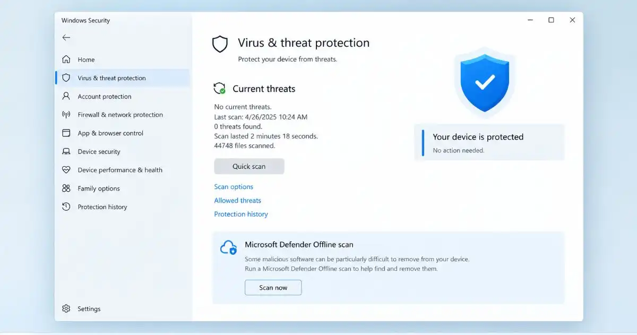Click the 0 threats found text
Screen dimensions: 637x335
(x=238, y=126)
